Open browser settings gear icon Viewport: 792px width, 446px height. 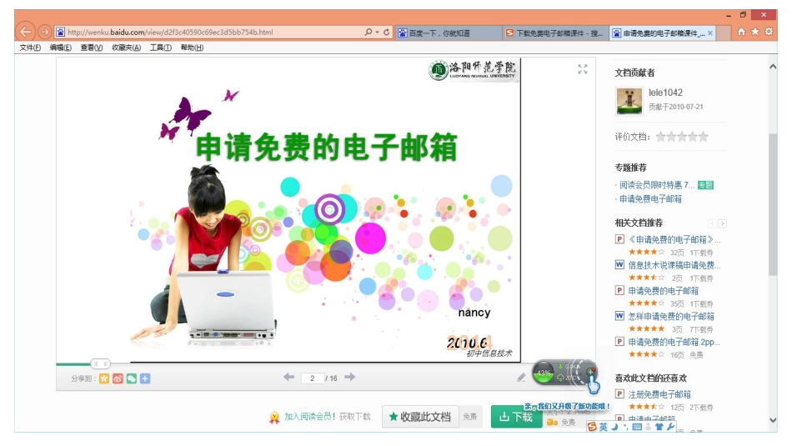[769, 32]
